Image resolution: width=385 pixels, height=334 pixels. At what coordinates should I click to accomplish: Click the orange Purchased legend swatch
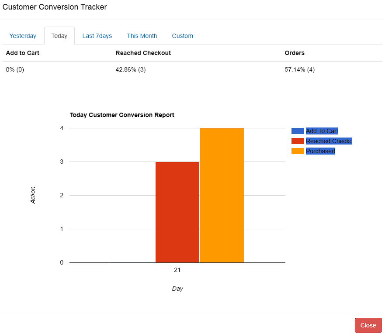297,151
